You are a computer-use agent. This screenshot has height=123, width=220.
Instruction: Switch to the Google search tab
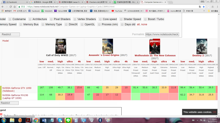pyautogui.click(x=43, y=2)
